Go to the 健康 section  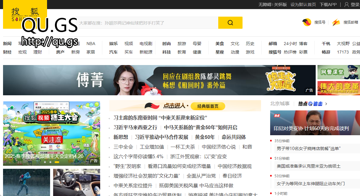point(197,52)
